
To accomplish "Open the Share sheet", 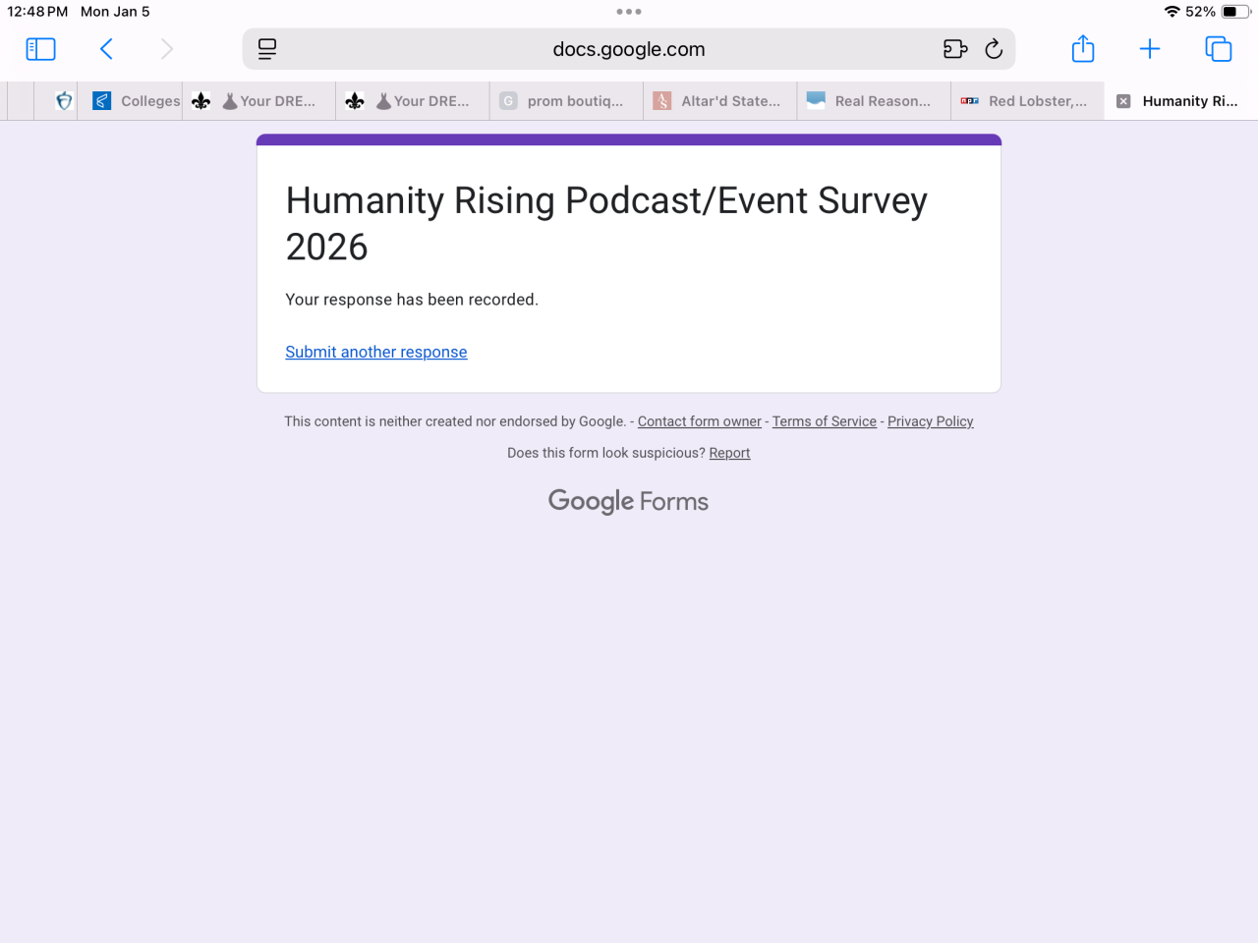I will click(1083, 49).
